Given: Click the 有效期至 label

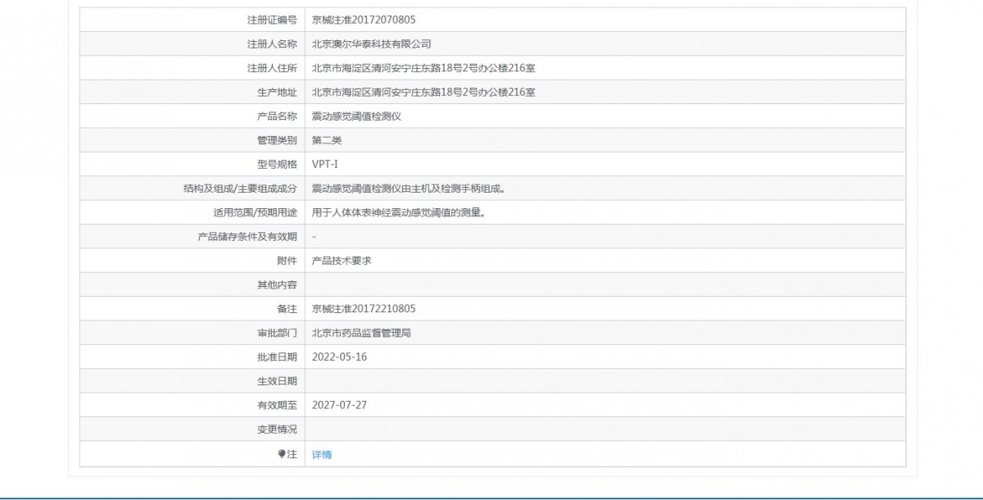Looking at the screenshot, I should (277, 405).
